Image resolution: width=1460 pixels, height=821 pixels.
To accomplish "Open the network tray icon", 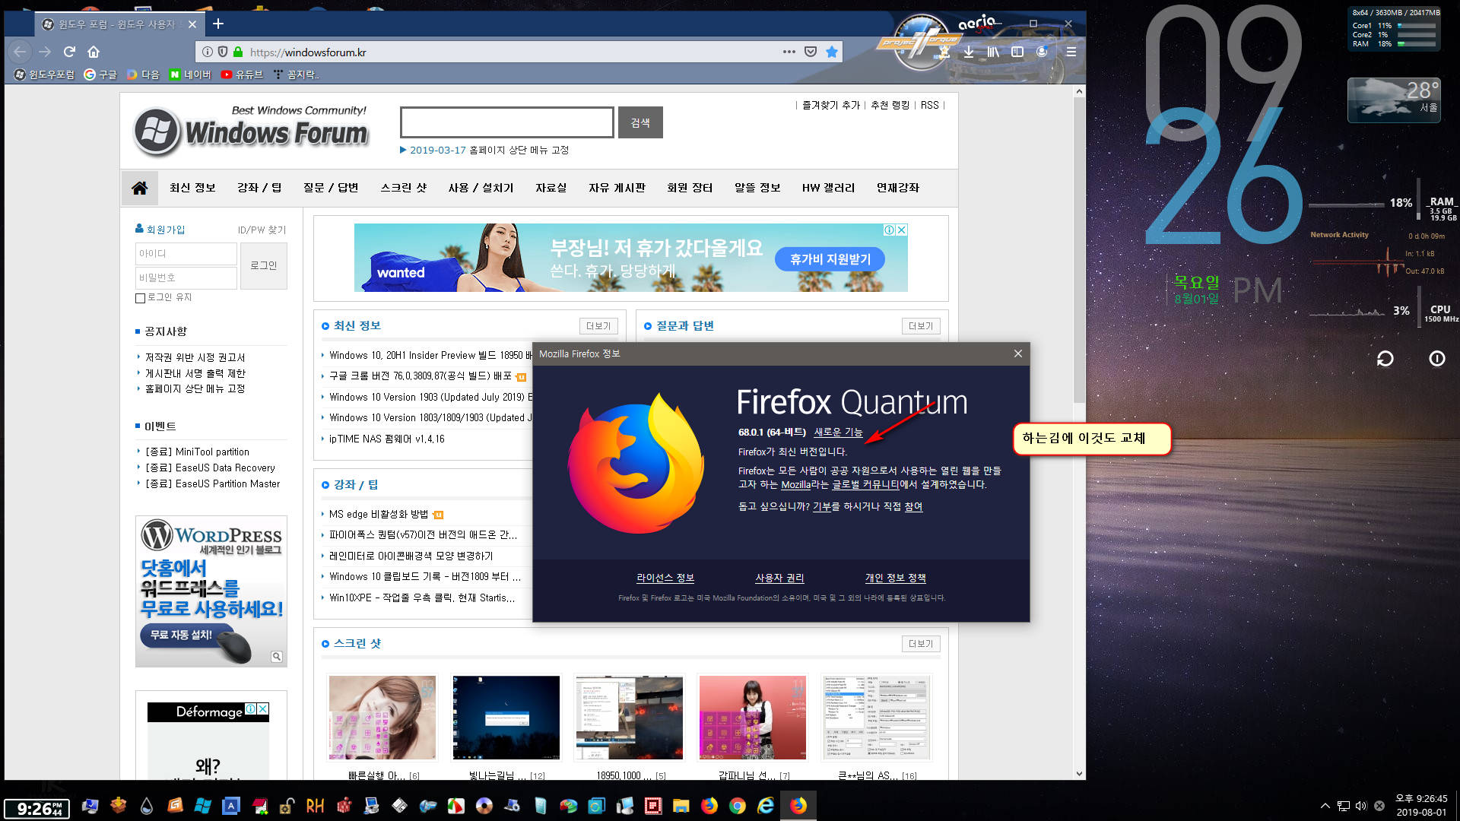I will click(x=1344, y=806).
